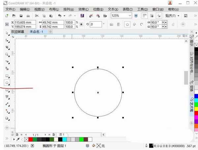Switch to the 欢迎屏幕 welcome tab
This screenshot has height=150, width=198.
click(19, 32)
